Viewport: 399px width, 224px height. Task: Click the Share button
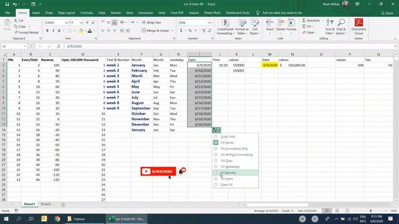point(387,13)
